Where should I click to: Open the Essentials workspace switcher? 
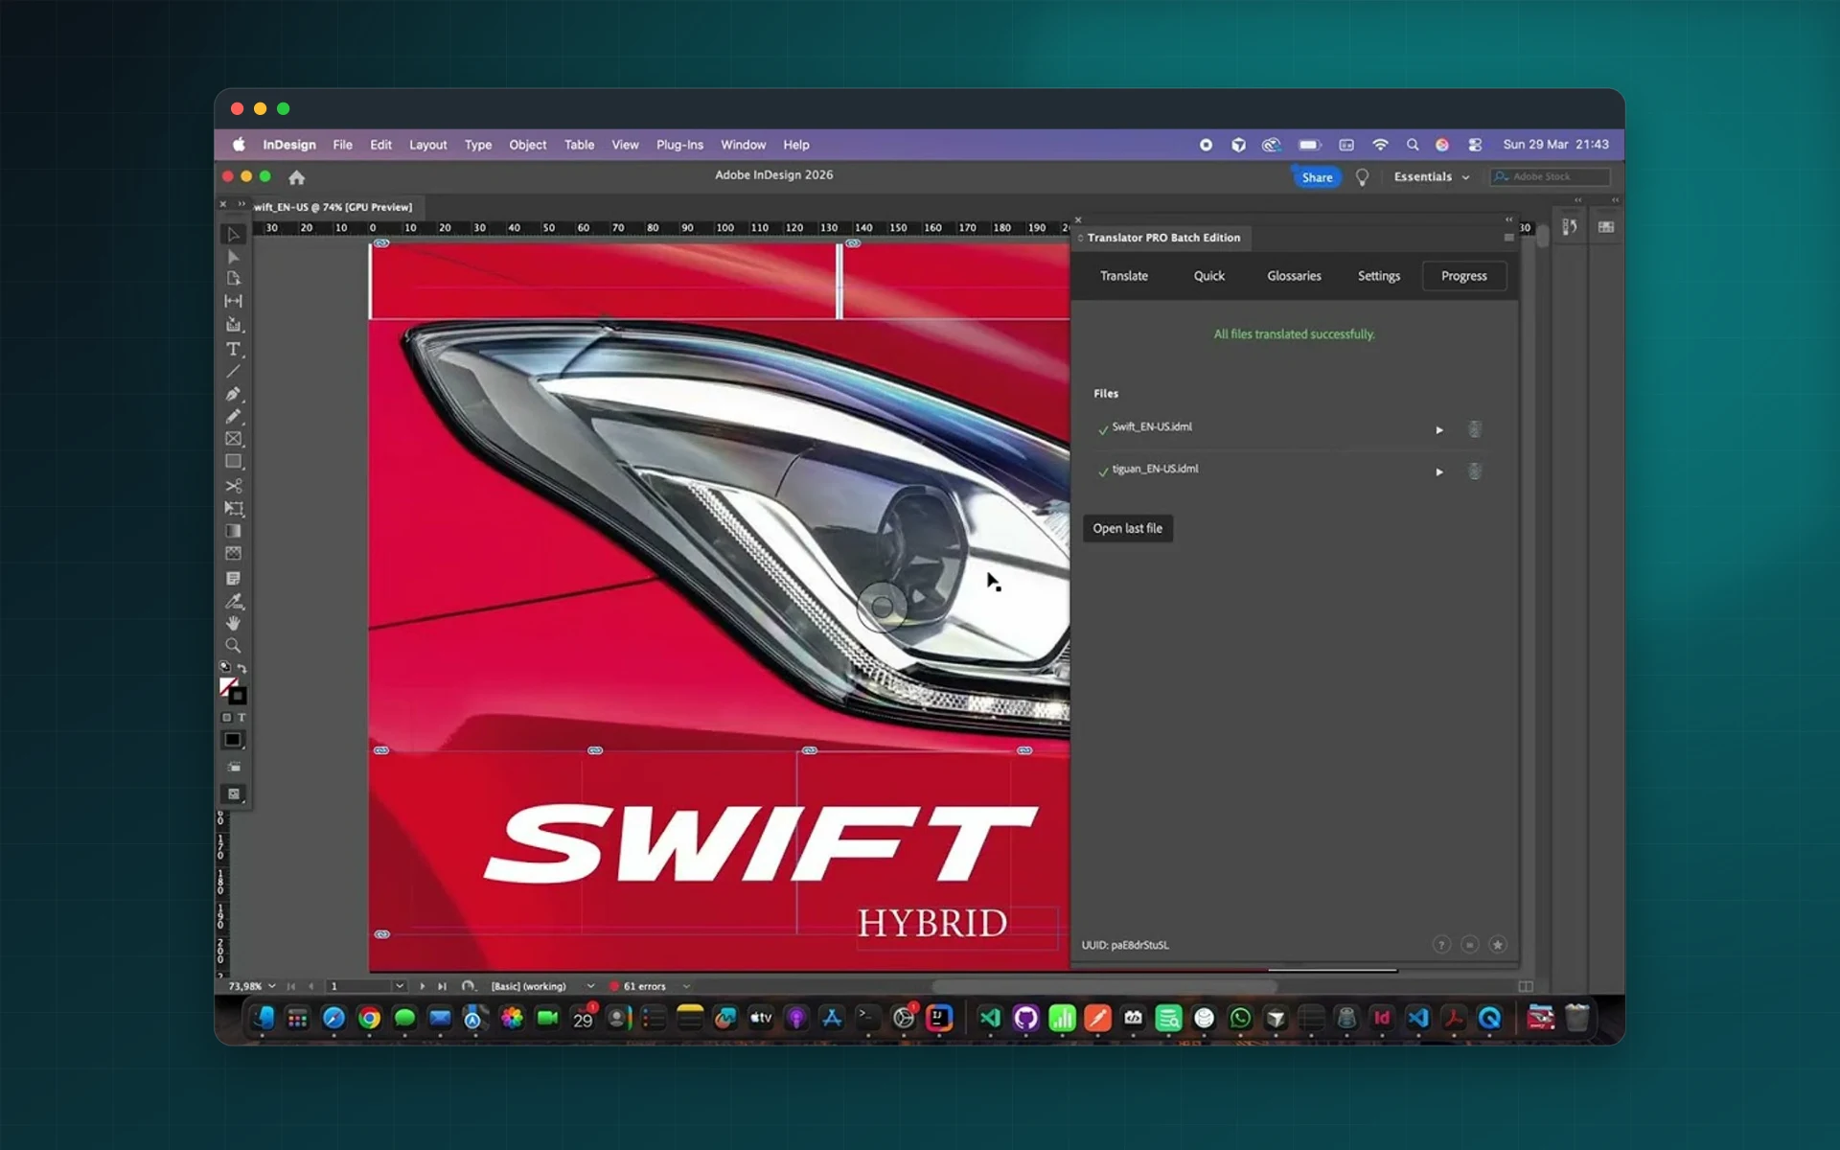(1432, 177)
